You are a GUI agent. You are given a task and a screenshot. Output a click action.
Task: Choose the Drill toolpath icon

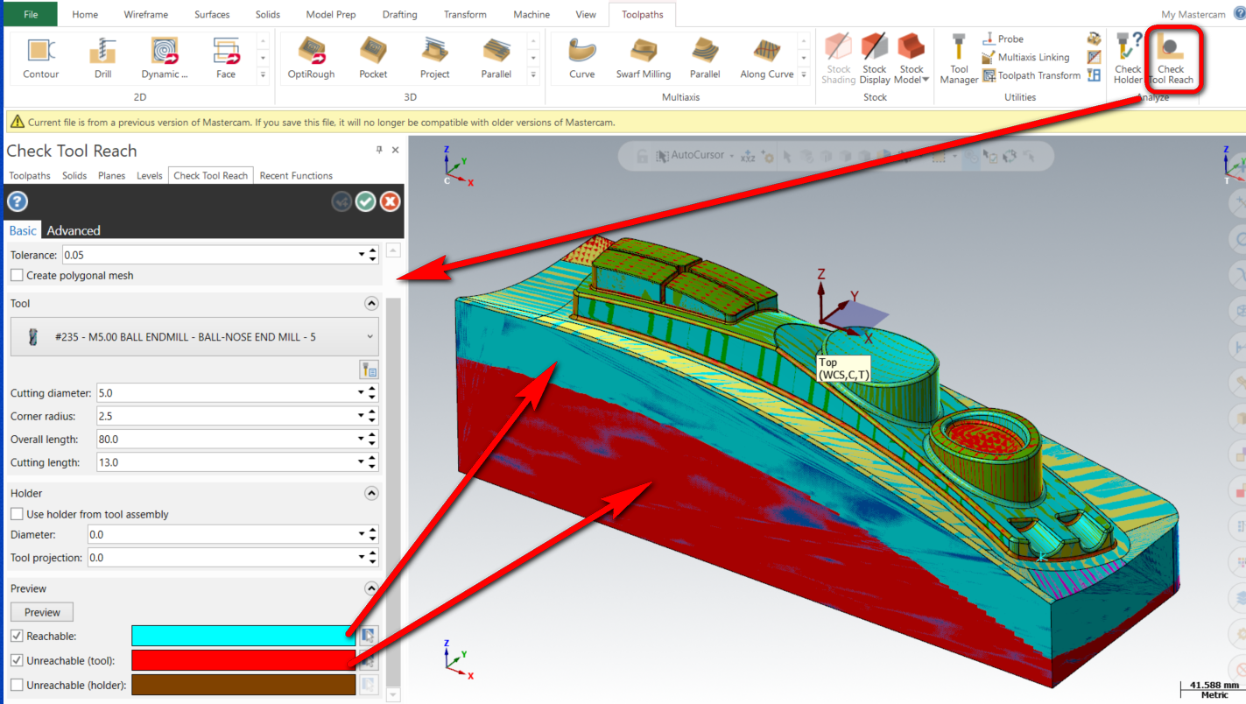click(102, 57)
